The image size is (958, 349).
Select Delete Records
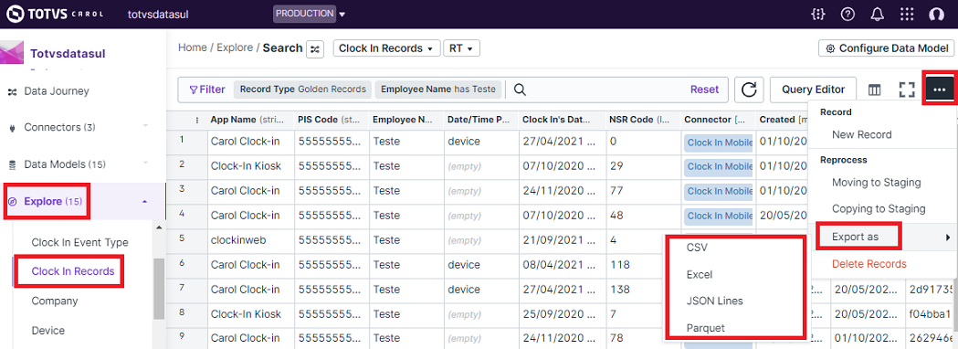(869, 264)
